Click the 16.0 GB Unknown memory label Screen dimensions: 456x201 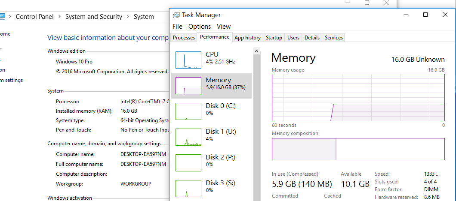point(418,60)
